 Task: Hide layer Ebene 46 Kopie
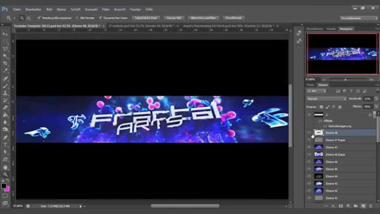click(x=309, y=154)
